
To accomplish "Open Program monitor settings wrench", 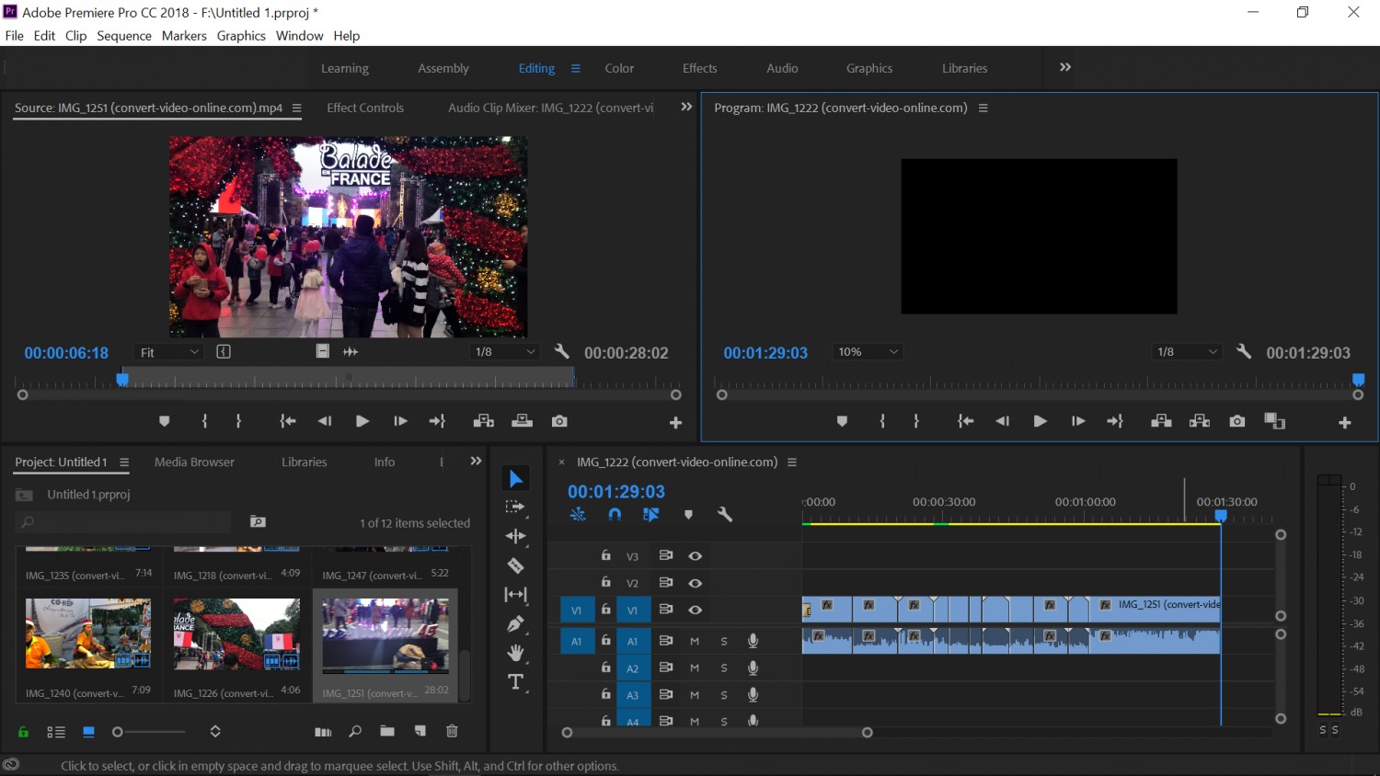I will [1244, 351].
